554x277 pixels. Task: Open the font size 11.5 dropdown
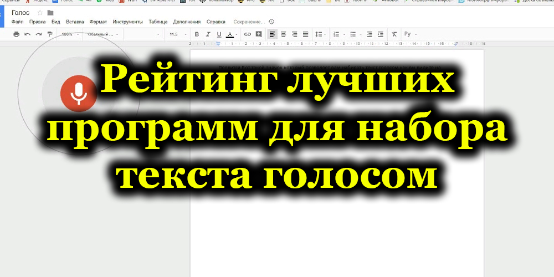pos(177,34)
